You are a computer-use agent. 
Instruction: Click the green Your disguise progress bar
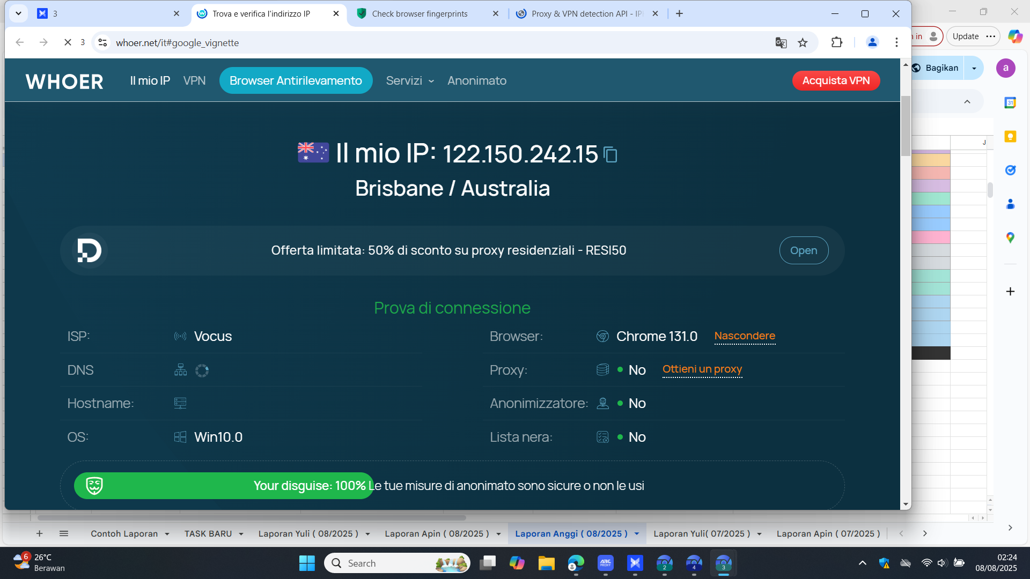tap(224, 486)
